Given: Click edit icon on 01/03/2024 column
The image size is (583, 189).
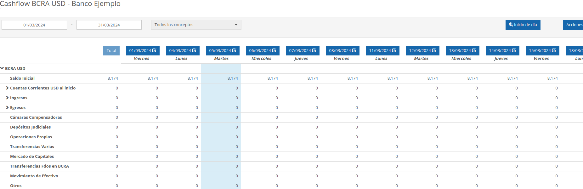Looking at the screenshot, I should click(x=154, y=50).
